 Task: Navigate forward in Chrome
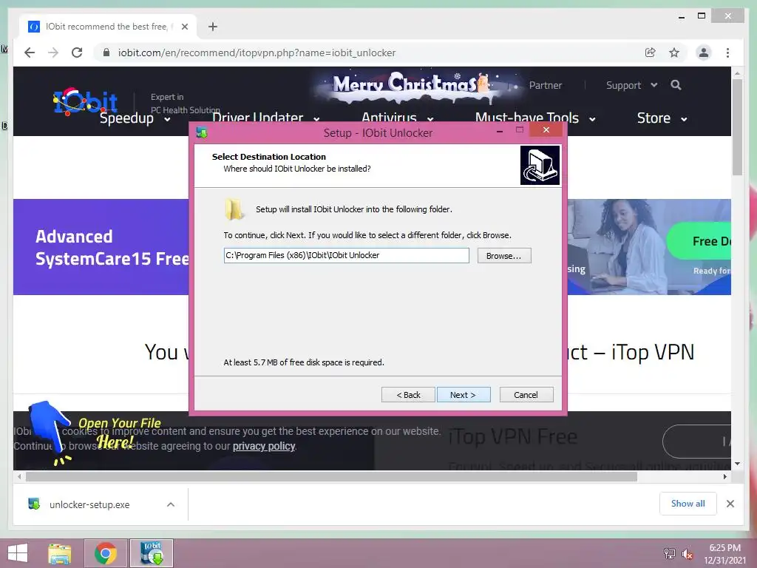click(x=53, y=53)
